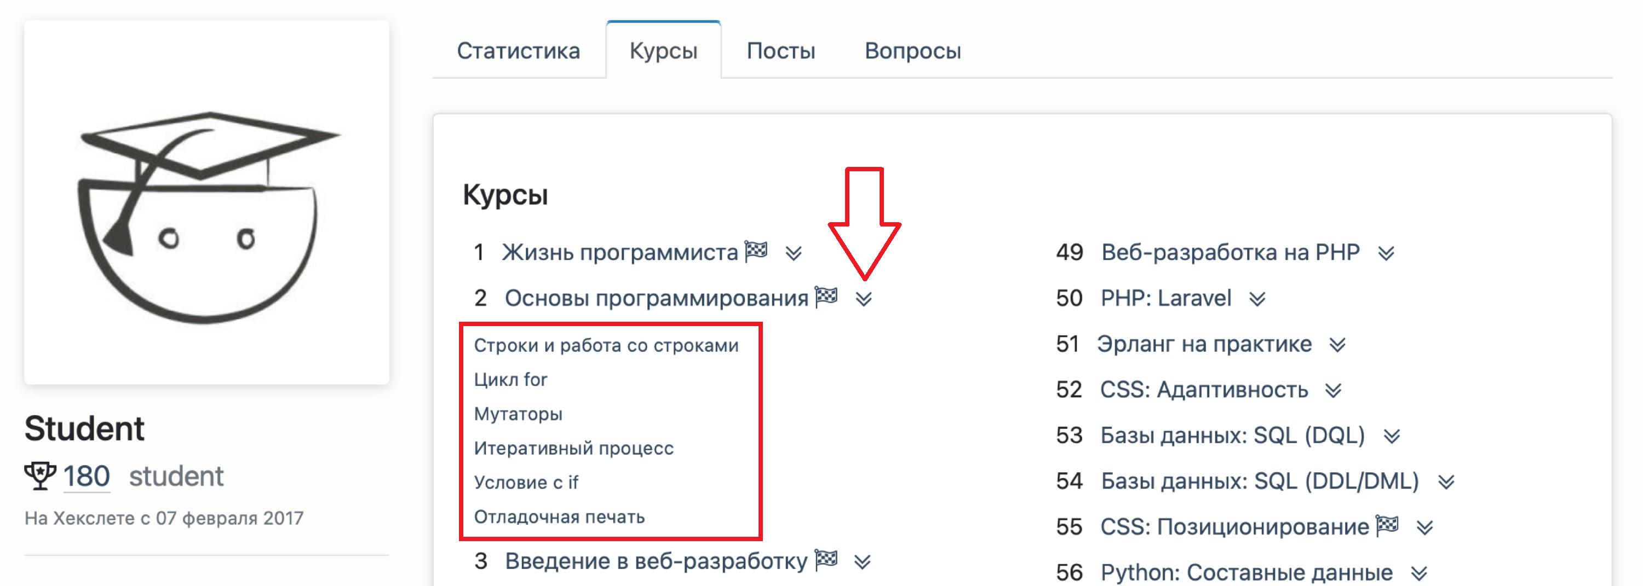The width and height of the screenshot is (1643, 586).
Task: Collapse the Основы программирования lesson list
Action: click(x=864, y=299)
